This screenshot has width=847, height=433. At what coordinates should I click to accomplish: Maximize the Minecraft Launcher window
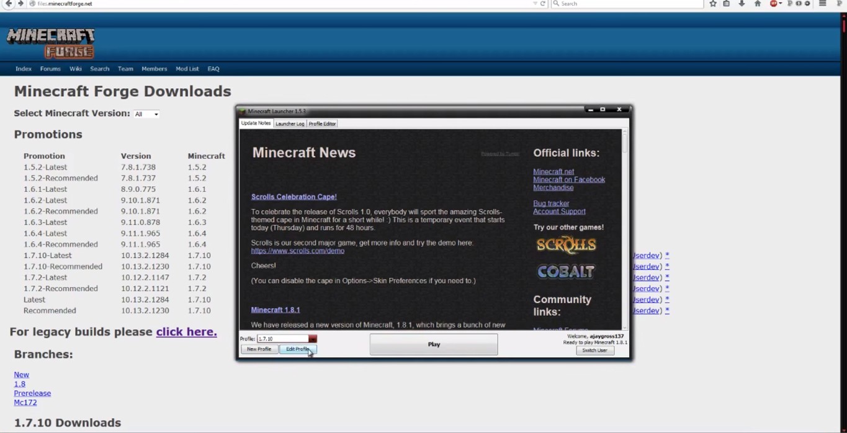pyautogui.click(x=603, y=110)
